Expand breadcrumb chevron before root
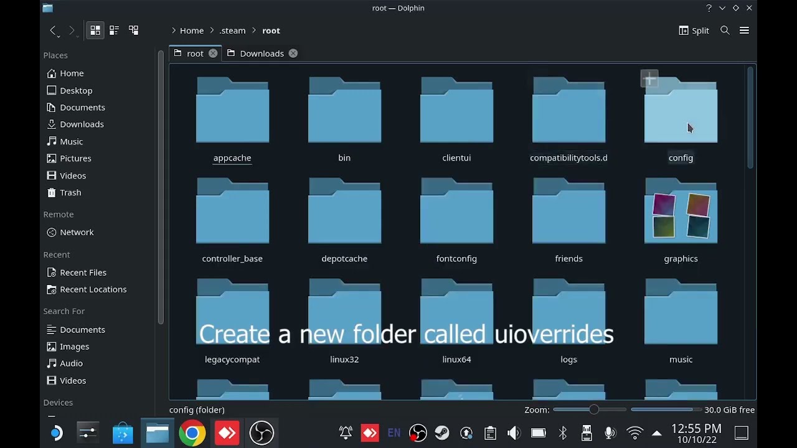 pos(254,30)
